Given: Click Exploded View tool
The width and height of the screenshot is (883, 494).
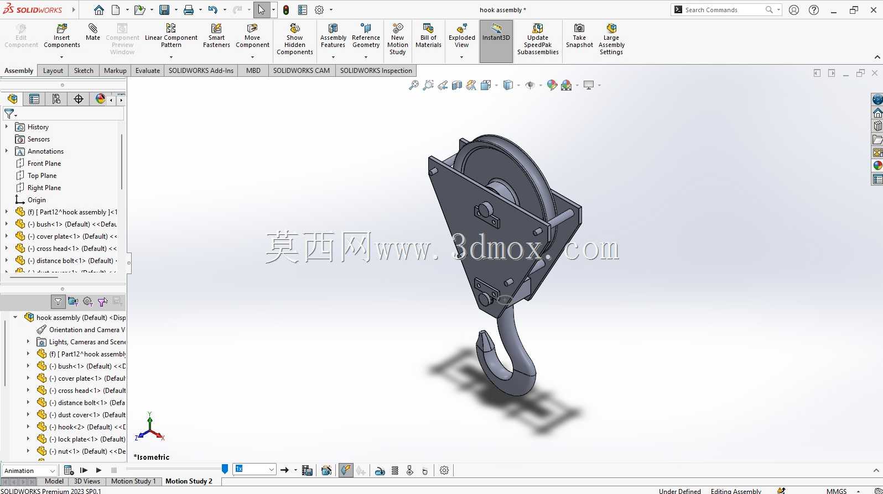Looking at the screenshot, I should point(462,36).
